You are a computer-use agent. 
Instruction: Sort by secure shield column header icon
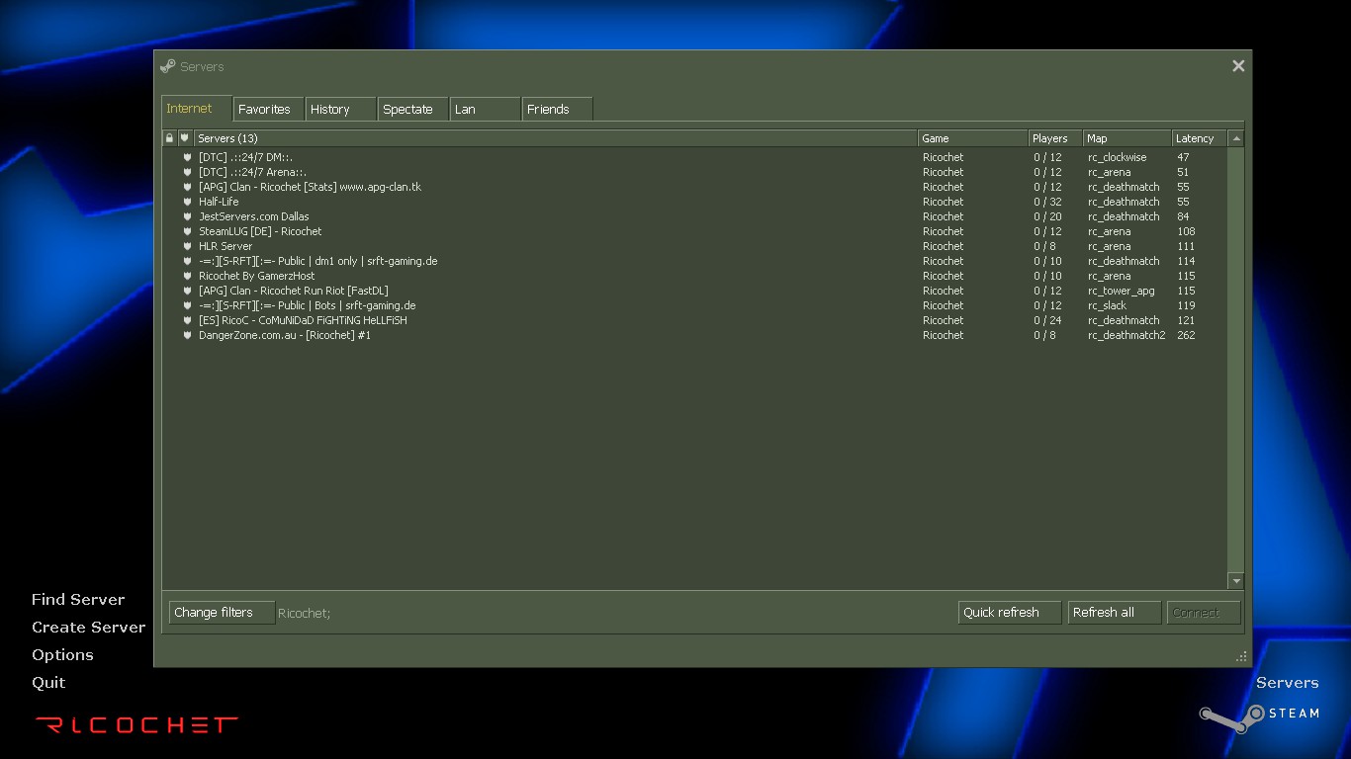click(184, 138)
